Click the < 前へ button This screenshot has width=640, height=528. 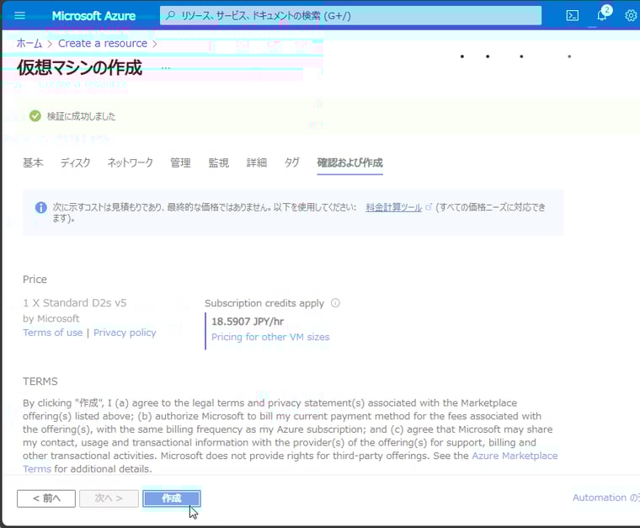point(46,499)
